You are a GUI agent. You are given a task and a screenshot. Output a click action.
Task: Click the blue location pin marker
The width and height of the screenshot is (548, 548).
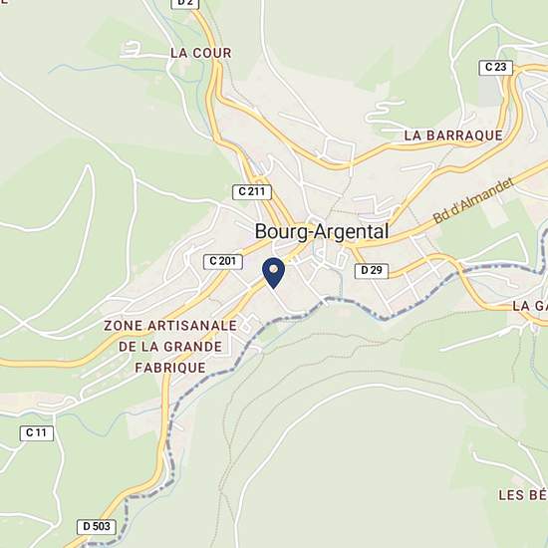274,273
